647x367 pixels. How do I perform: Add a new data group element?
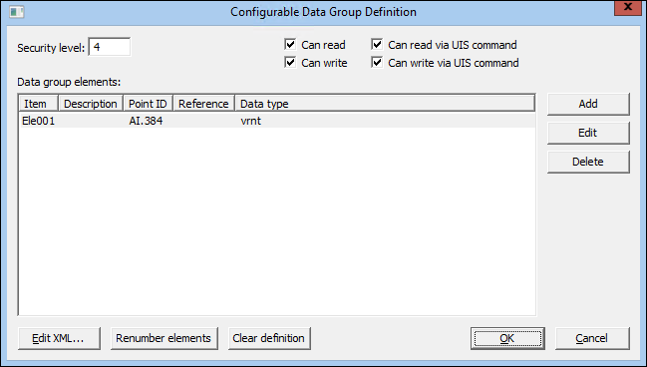(588, 104)
